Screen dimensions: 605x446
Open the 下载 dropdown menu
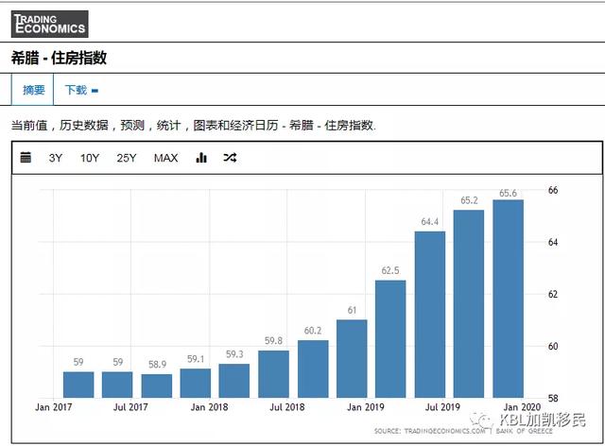[81, 90]
